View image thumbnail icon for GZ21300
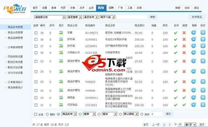The width and height of the screenshot is (208, 127). 61,52
